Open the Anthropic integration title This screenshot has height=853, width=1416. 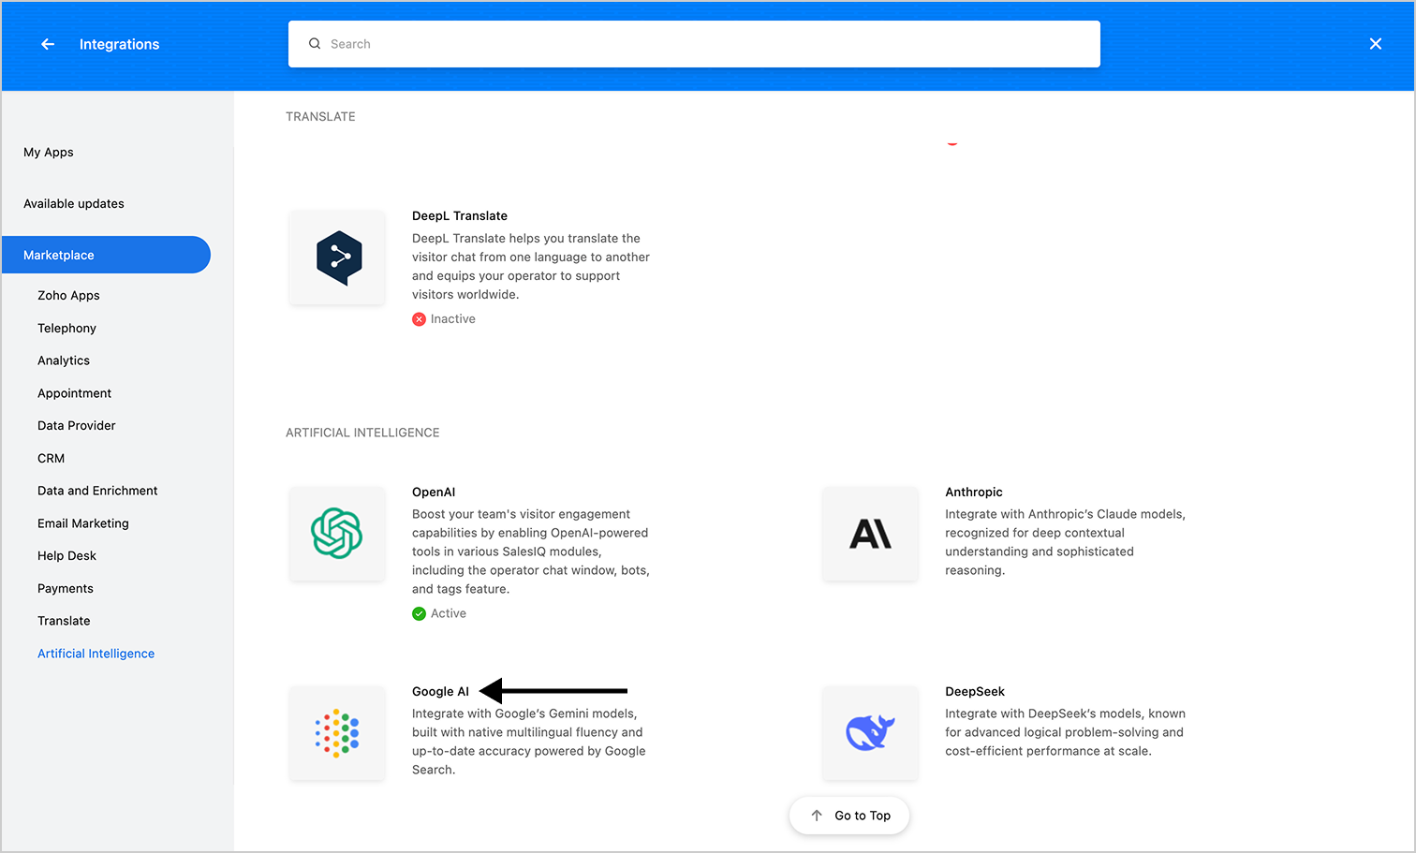[974, 493]
